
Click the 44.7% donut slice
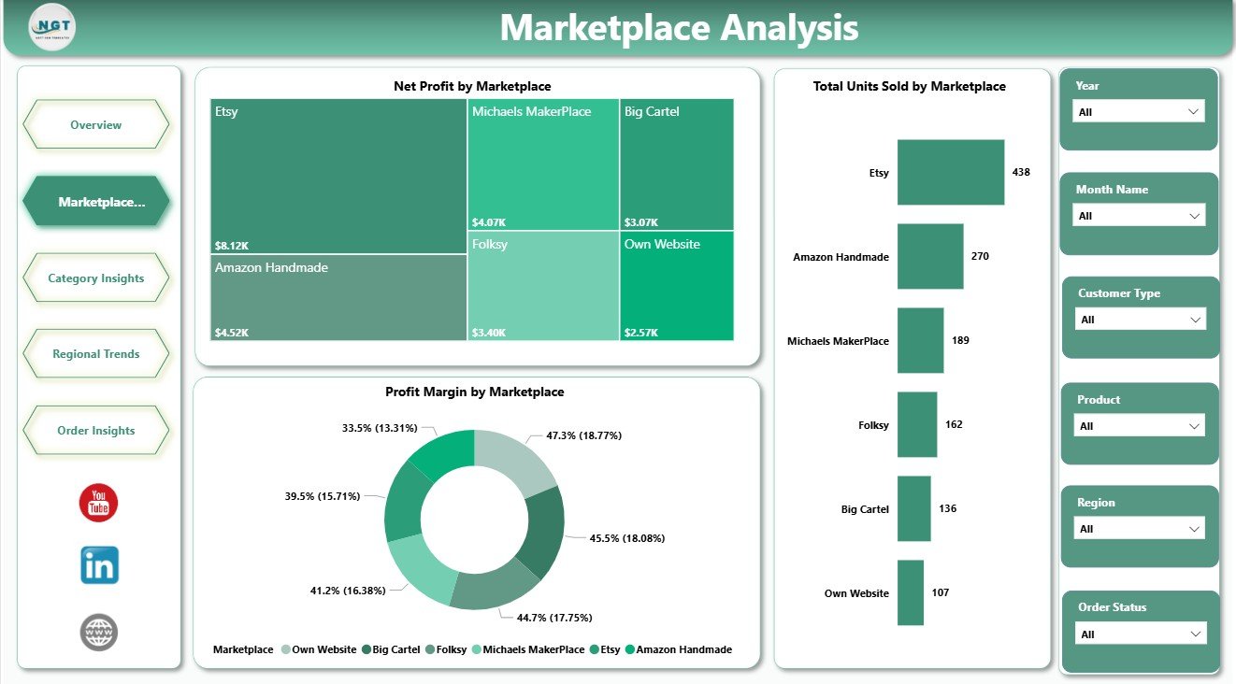(495, 591)
